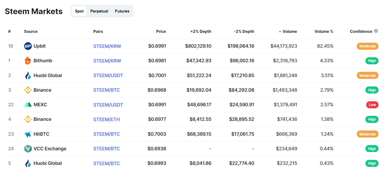The image size is (390, 169).
Task: Click the VCC Exchange logo icon
Action: (x=28, y=149)
